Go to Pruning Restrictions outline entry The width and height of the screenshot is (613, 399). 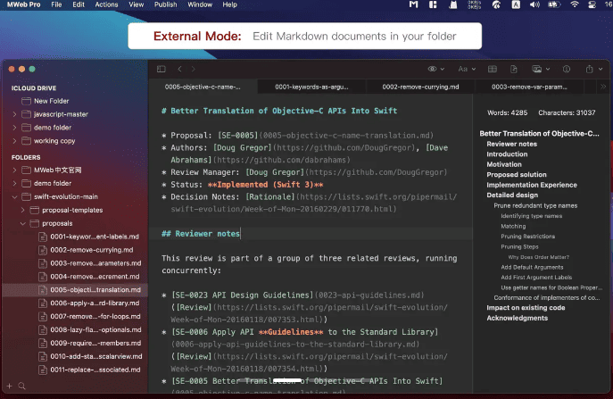(527, 237)
